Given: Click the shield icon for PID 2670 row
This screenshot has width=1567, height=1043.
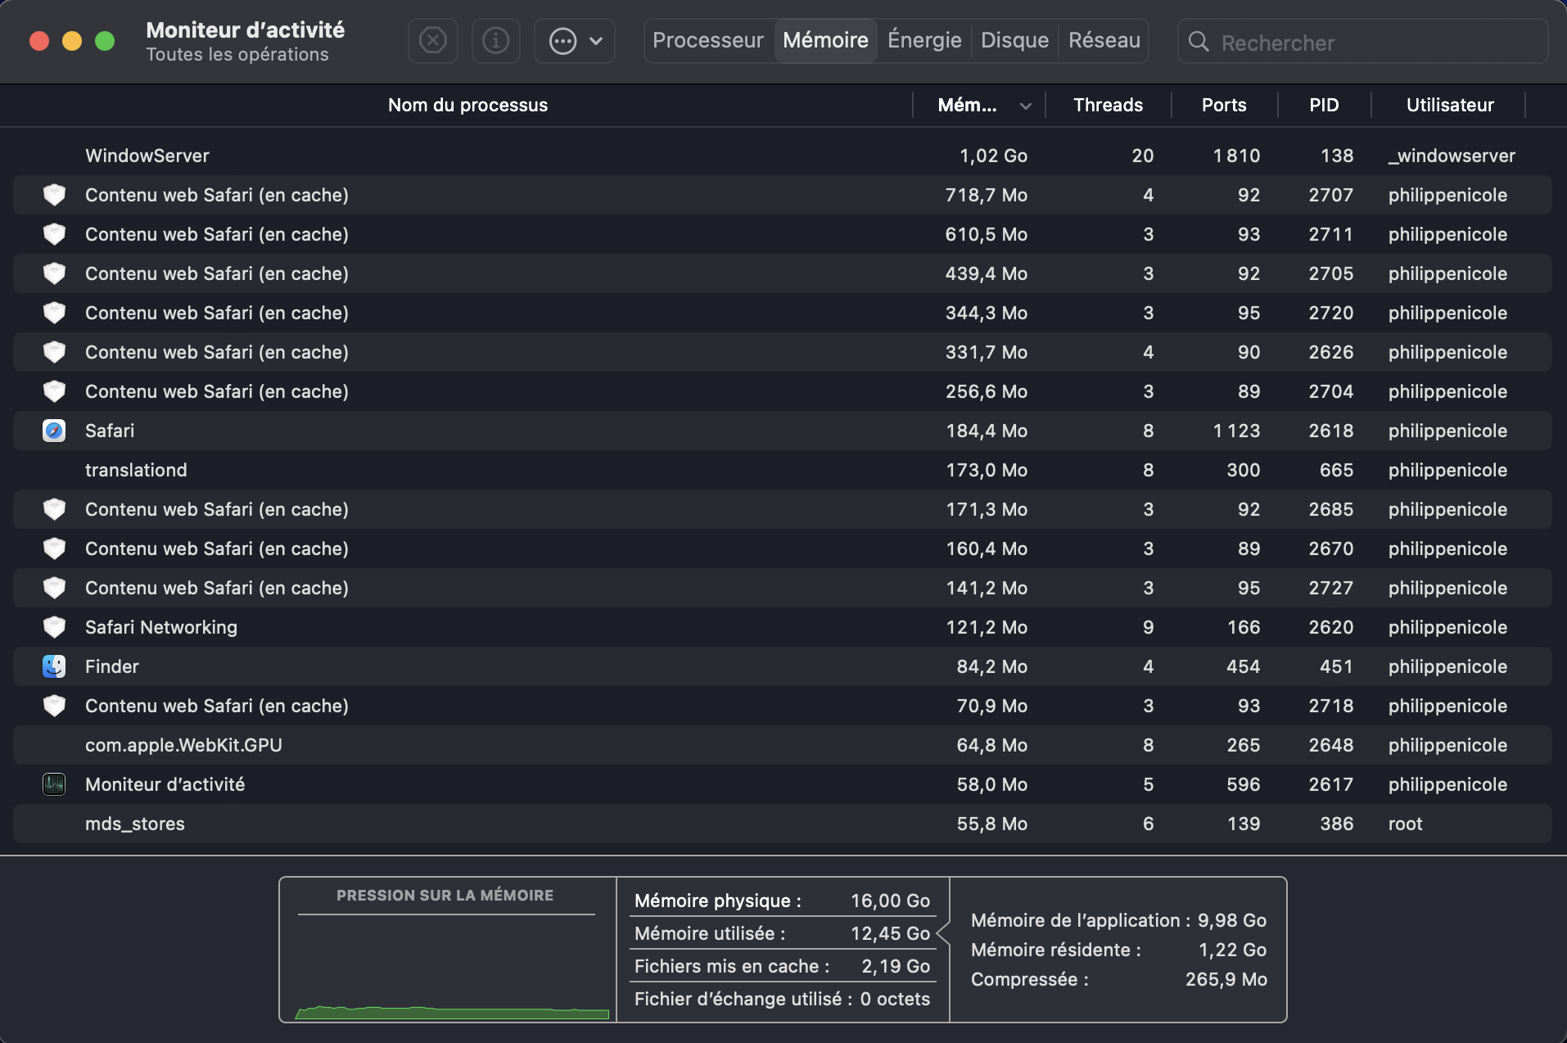Looking at the screenshot, I should [54, 549].
